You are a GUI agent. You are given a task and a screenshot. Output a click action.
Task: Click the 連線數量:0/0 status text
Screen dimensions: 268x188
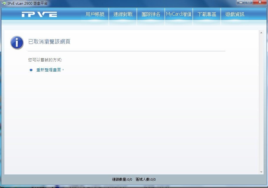(122, 179)
